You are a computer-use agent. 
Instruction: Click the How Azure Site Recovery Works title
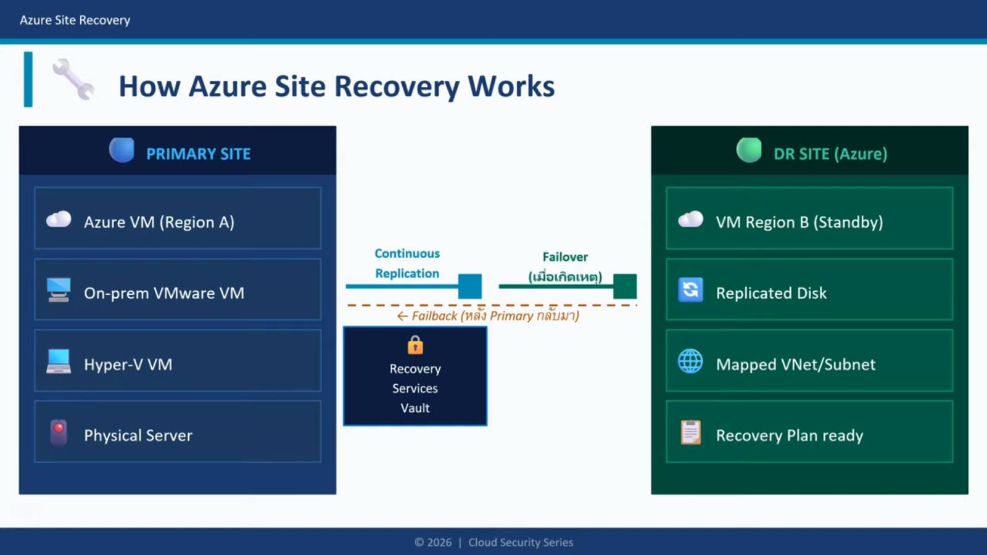coord(337,86)
